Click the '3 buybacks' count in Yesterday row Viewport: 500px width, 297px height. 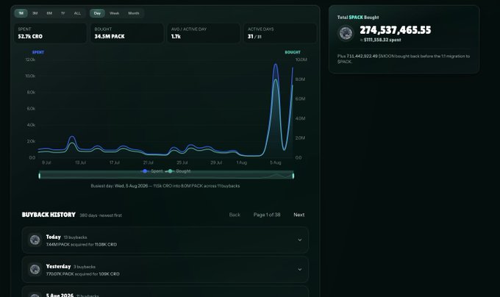85,267
